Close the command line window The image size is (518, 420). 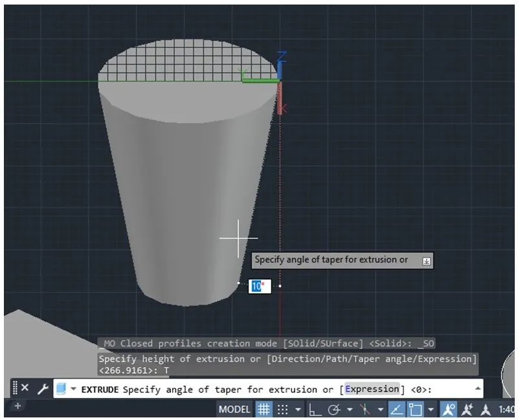pyautogui.click(x=25, y=388)
